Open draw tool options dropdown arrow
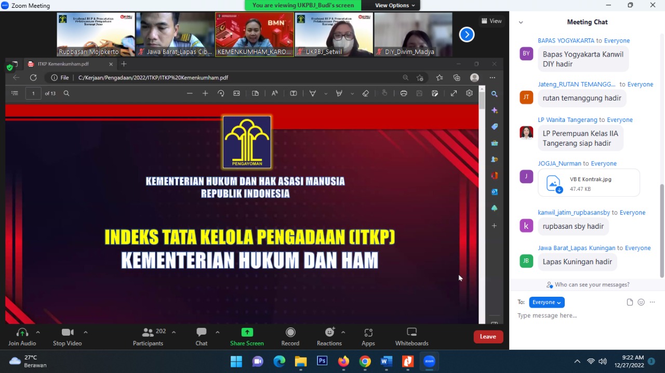665x373 pixels. pyautogui.click(x=326, y=94)
